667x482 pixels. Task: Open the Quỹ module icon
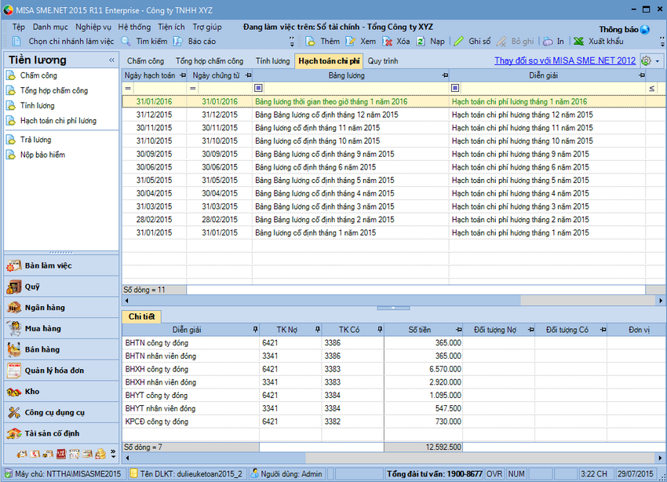tap(14, 287)
